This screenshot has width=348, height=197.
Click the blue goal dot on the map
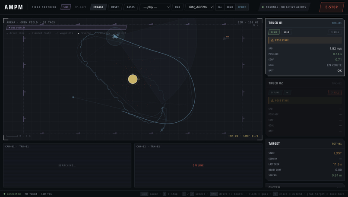[x=73, y=97]
